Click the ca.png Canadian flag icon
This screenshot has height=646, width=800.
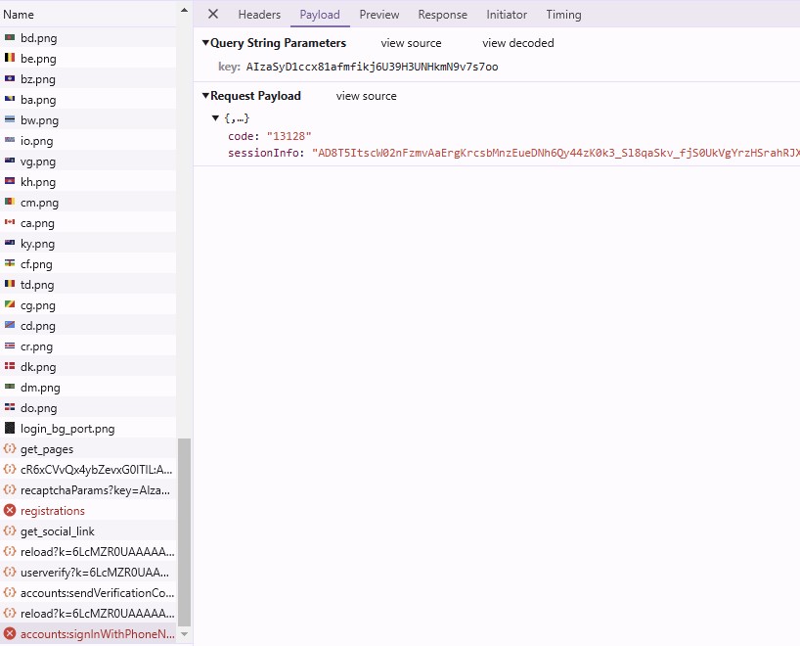(x=10, y=223)
